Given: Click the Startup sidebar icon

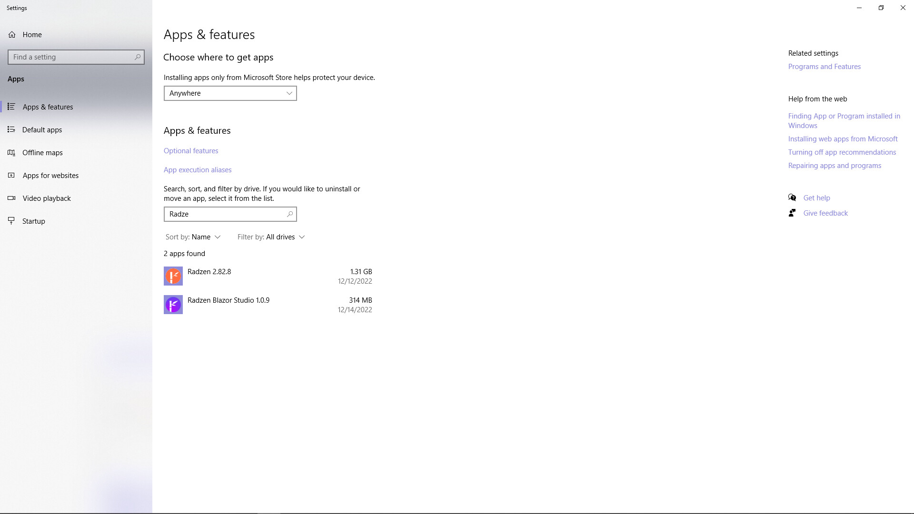Looking at the screenshot, I should (x=11, y=221).
